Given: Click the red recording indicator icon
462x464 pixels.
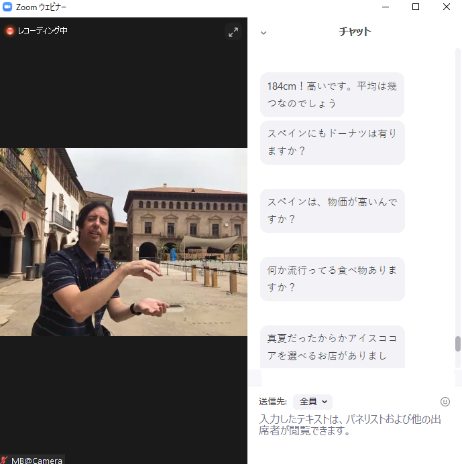Looking at the screenshot, I should tap(10, 31).
